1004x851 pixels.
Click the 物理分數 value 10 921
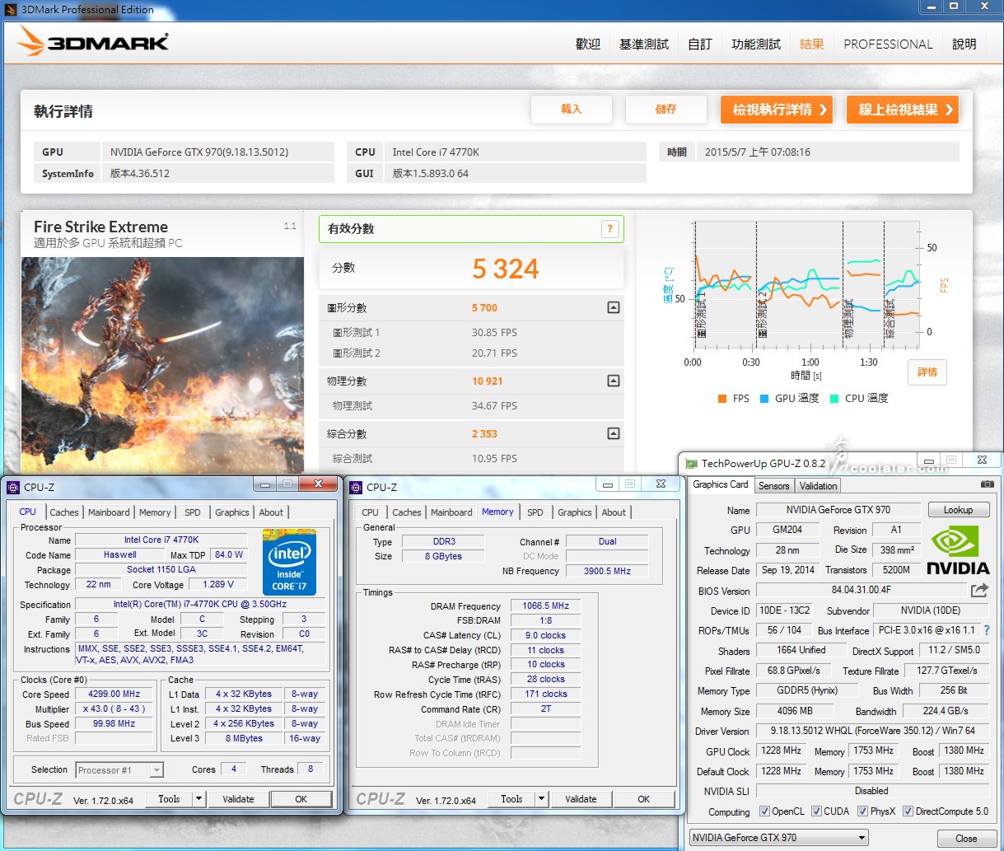pyautogui.click(x=487, y=381)
